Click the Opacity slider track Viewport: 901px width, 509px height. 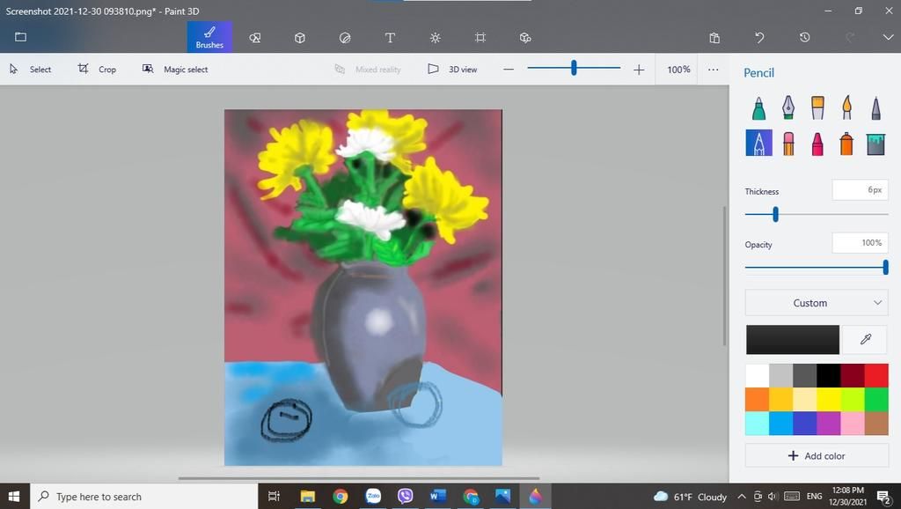tap(817, 268)
